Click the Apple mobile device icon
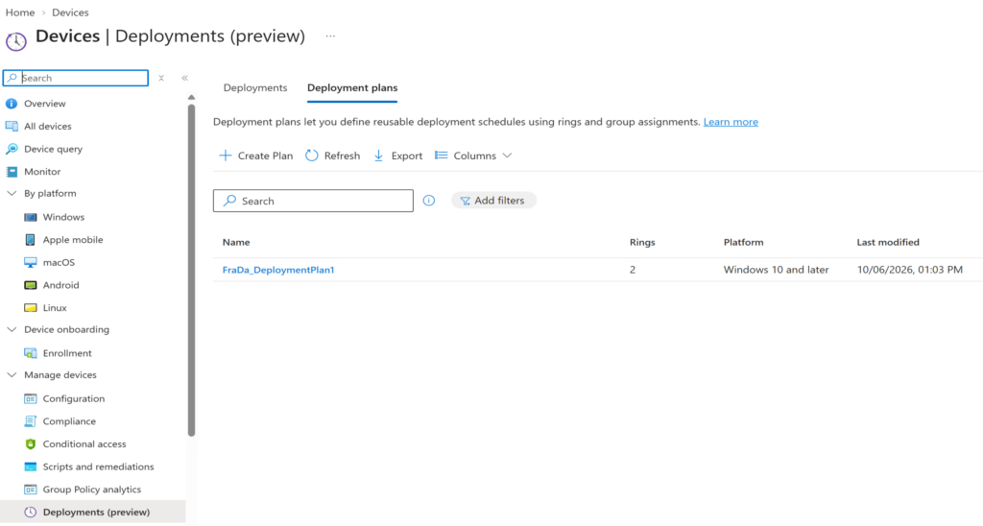 [30, 240]
